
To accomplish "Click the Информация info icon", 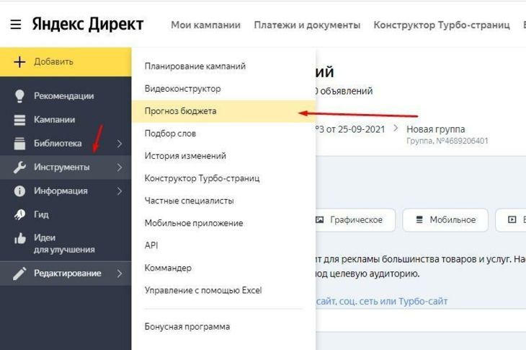I will [19, 191].
